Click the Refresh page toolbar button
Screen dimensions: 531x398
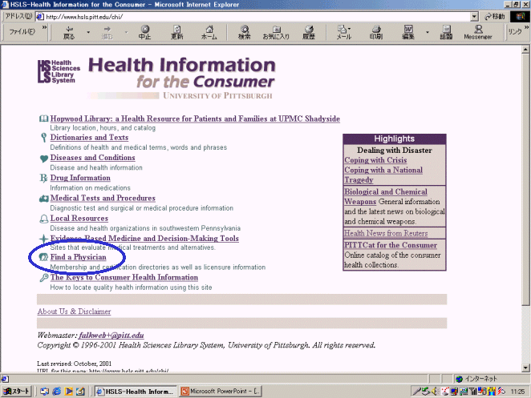177,32
